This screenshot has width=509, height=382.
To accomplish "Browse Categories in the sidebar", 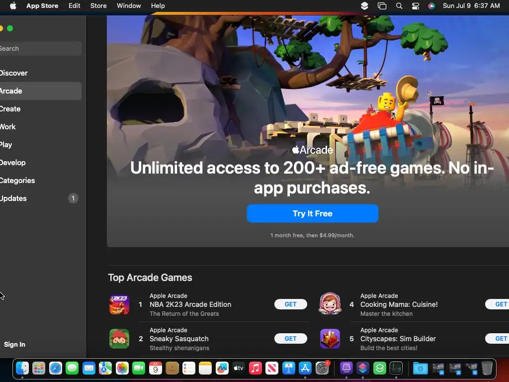I will click(x=41, y=180).
